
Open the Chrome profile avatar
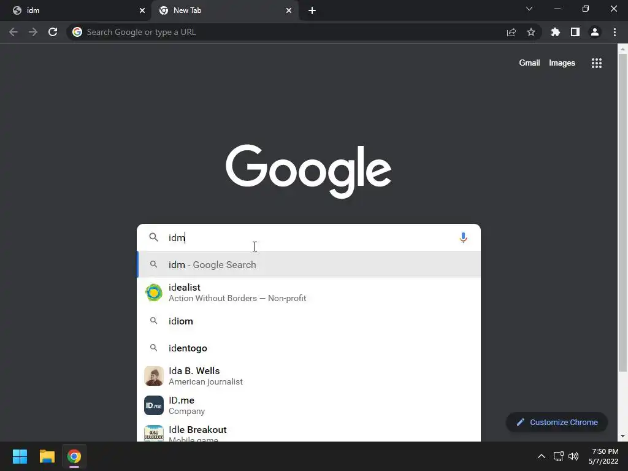point(595,32)
